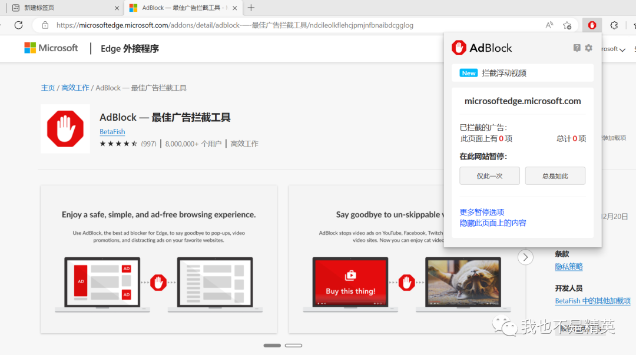Select 仅此一次 to pause AdBlock once
The width and height of the screenshot is (636, 355).
tap(489, 175)
